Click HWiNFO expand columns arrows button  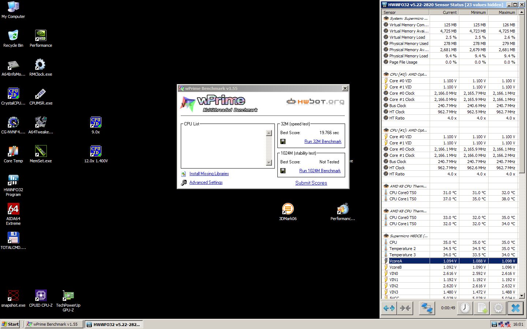(389, 308)
